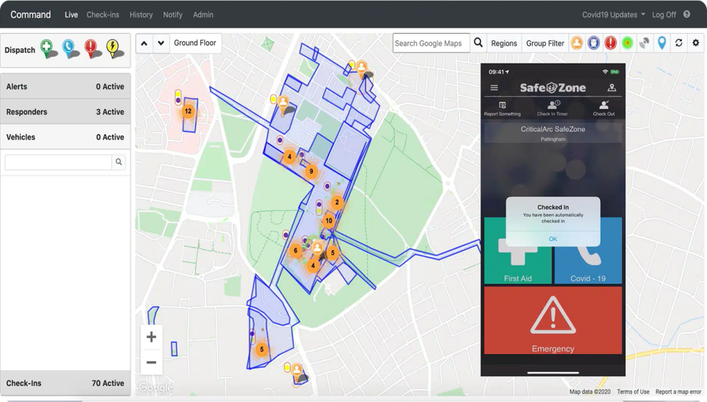
Task: Open the Group Filter button
Action: (545, 43)
